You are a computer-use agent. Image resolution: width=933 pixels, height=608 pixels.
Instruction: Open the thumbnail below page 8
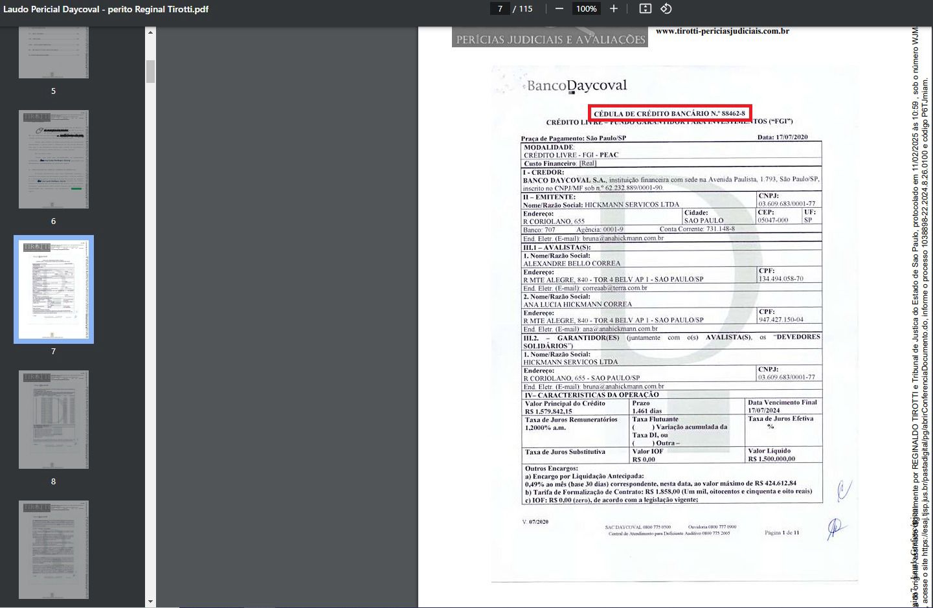pos(54,550)
